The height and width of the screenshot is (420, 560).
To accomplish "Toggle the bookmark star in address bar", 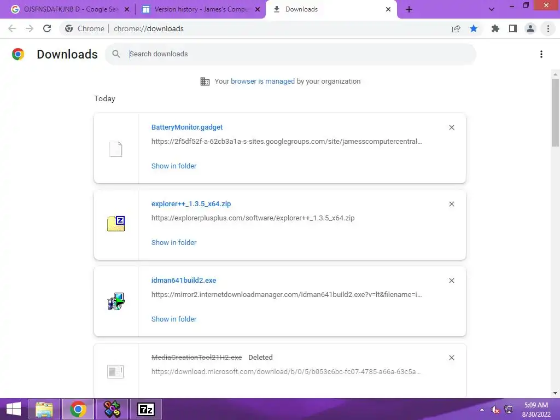I will [474, 28].
